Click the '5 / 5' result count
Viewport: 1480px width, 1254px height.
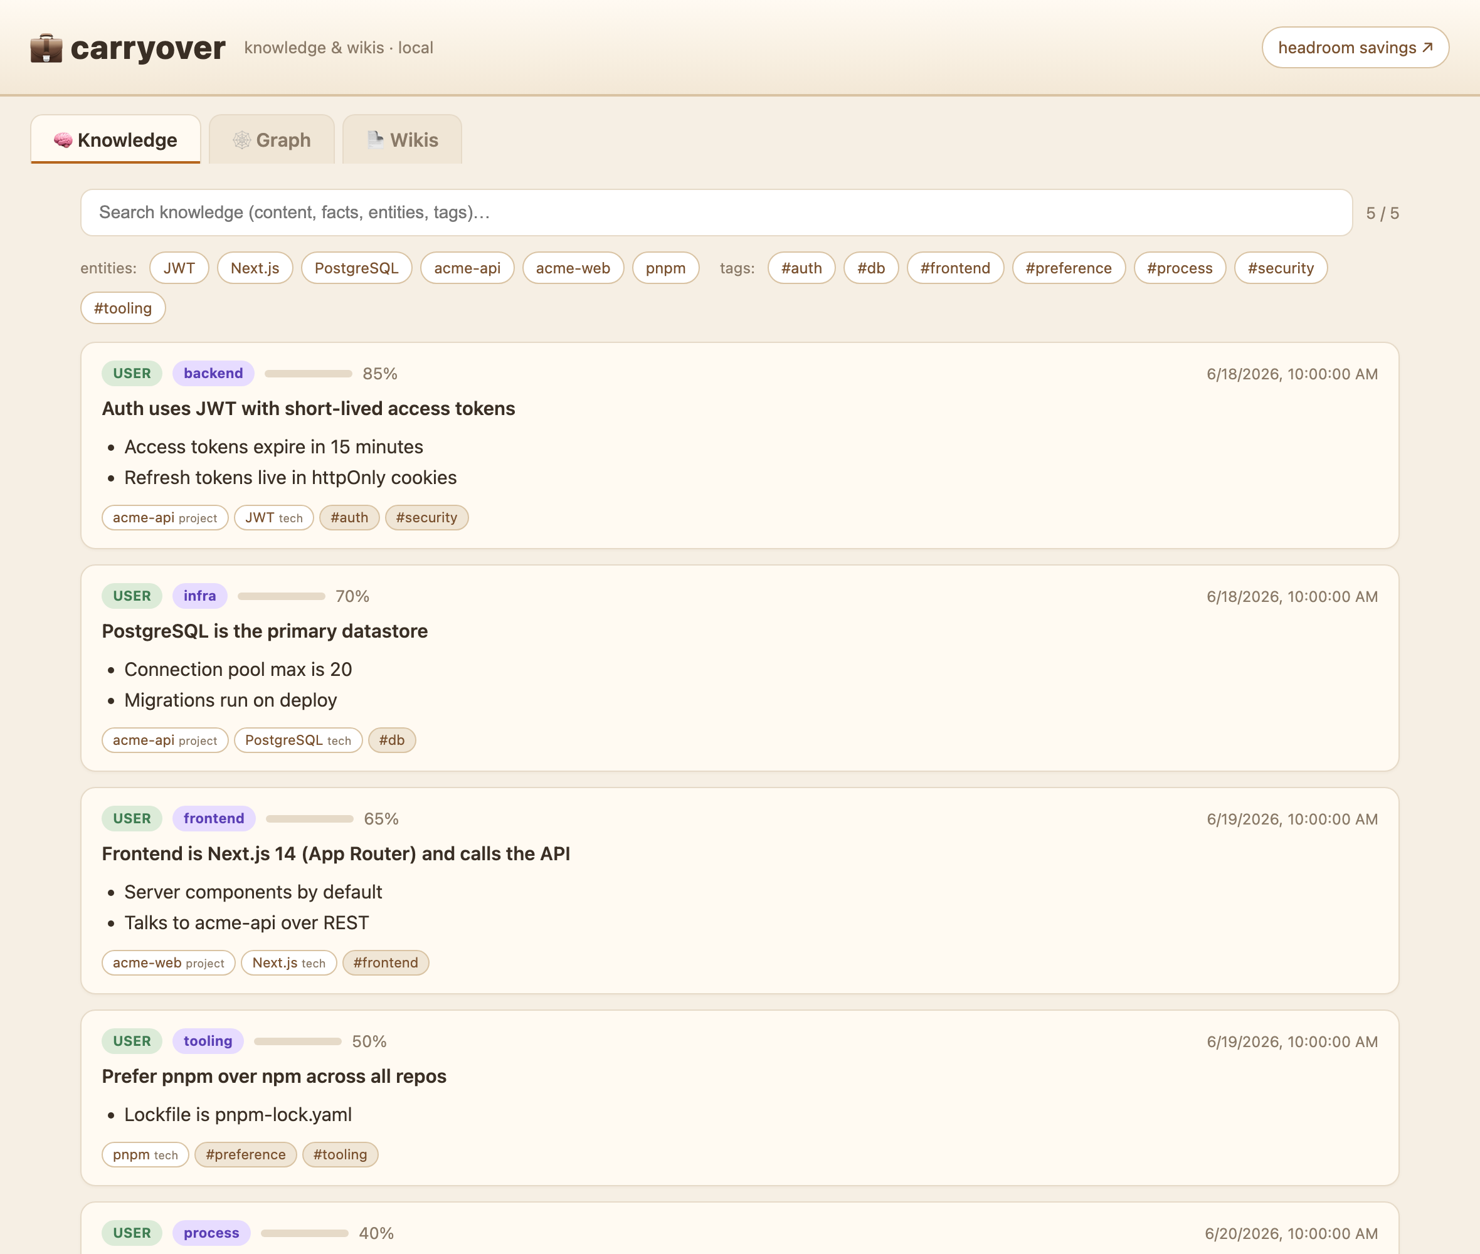pyautogui.click(x=1383, y=213)
